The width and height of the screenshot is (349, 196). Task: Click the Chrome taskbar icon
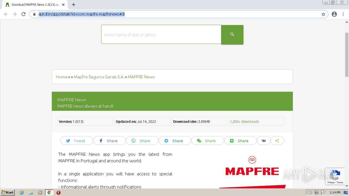[x=49, y=192]
